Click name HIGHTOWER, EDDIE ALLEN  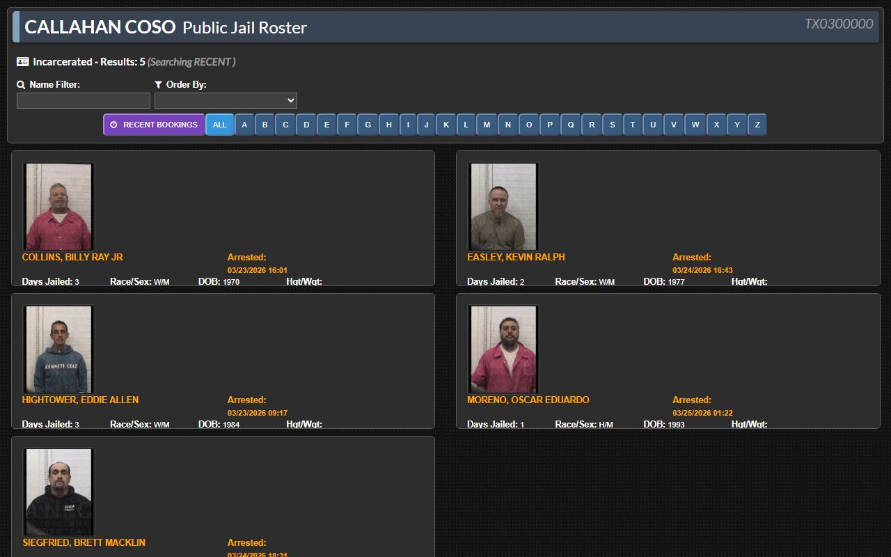[x=80, y=400]
